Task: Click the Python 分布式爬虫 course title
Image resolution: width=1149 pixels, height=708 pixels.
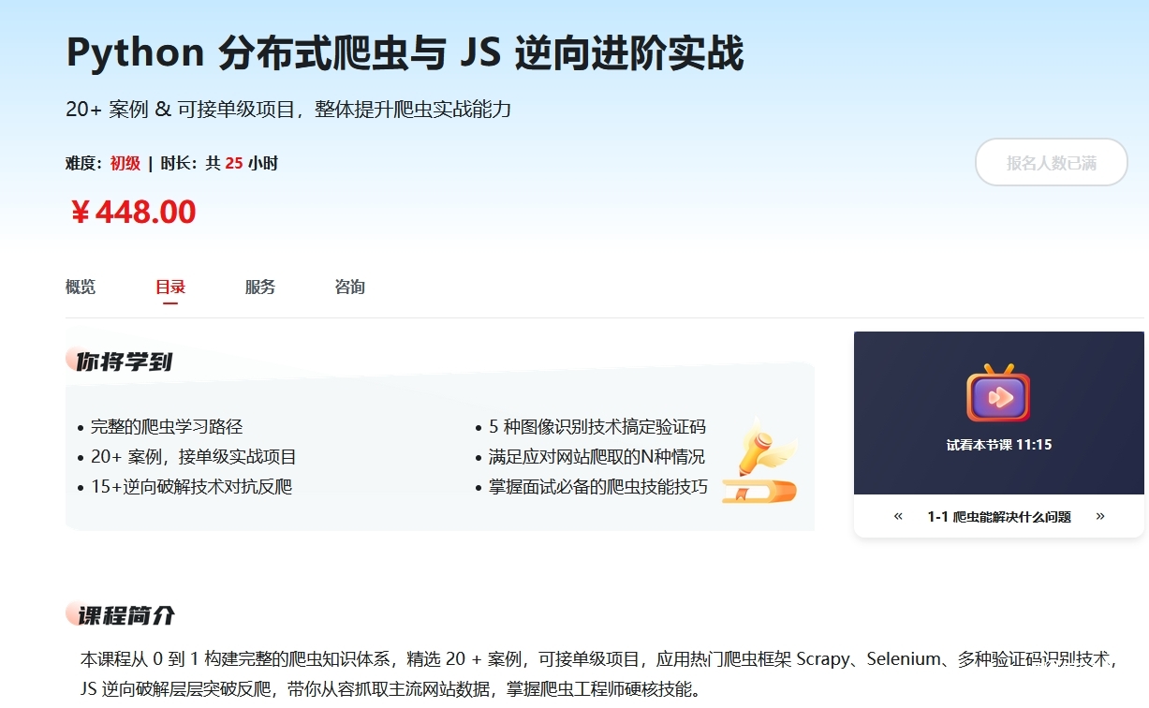Action: [x=405, y=53]
